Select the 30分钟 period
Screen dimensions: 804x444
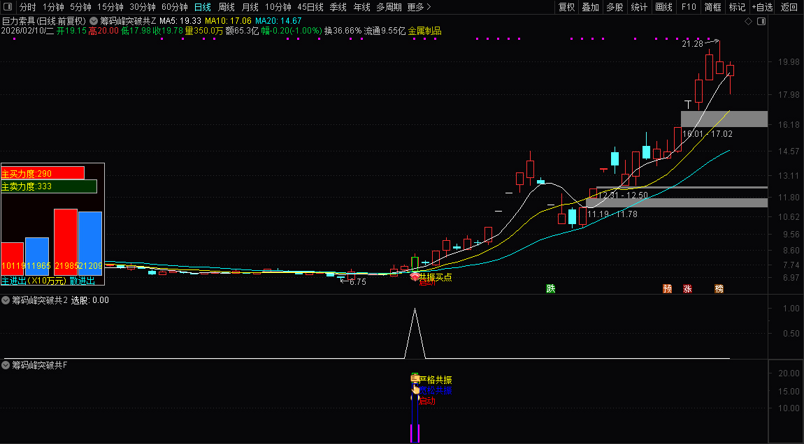coord(143,7)
